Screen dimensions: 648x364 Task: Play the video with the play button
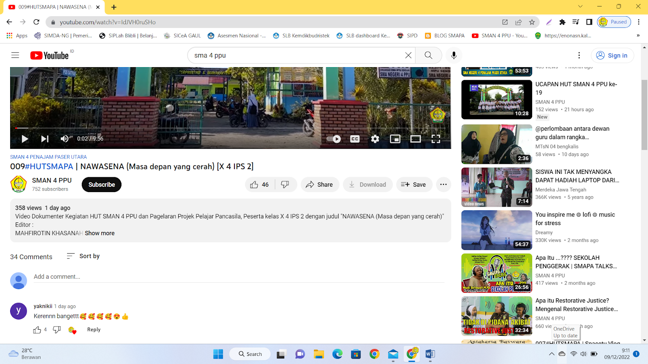coord(25,139)
